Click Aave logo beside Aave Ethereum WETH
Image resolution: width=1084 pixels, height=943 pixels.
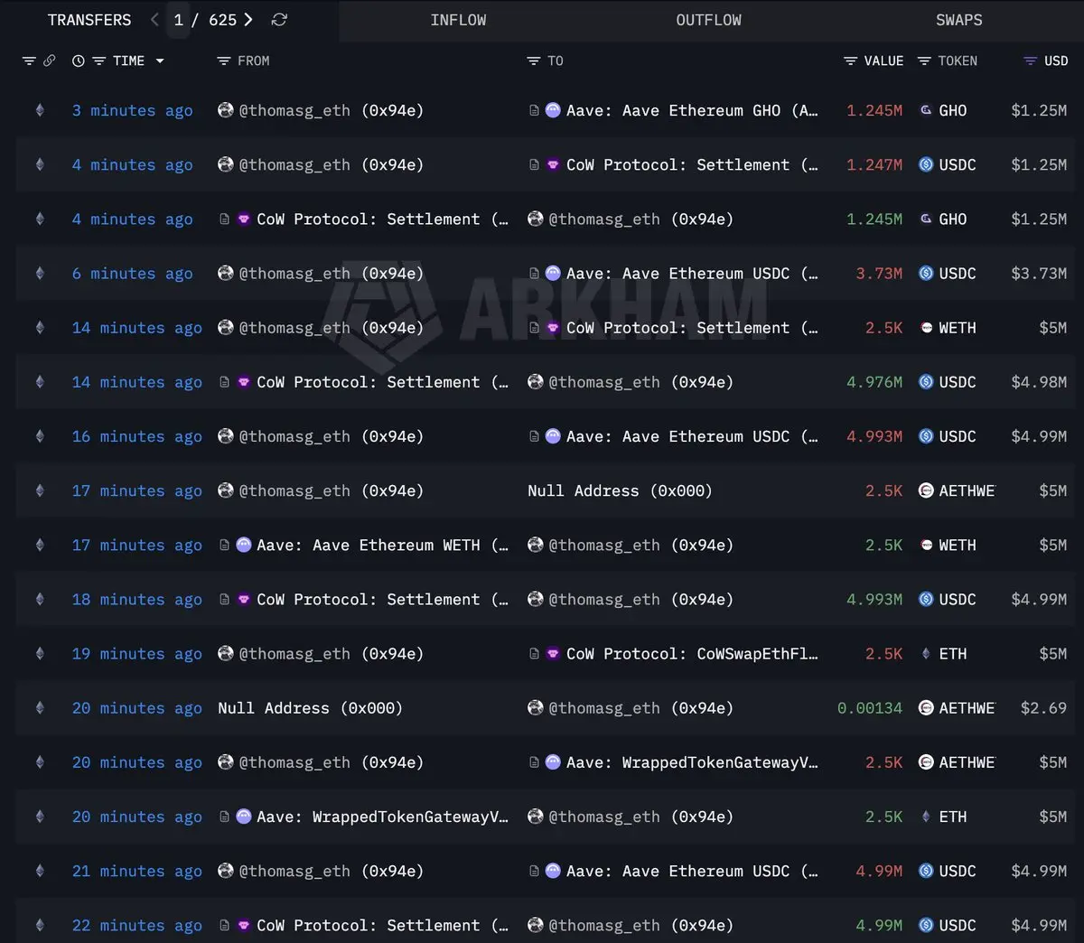[x=243, y=545]
